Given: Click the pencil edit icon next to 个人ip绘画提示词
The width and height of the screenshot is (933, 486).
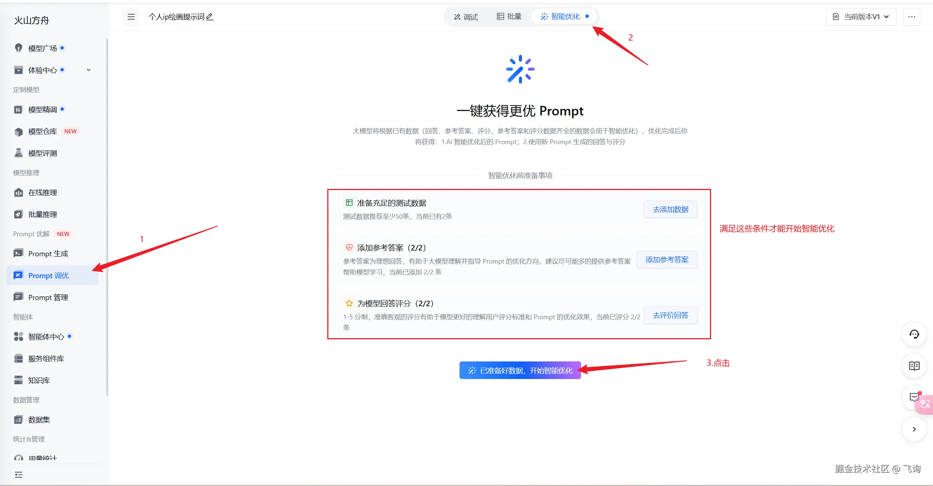Looking at the screenshot, I should (210, 17).
